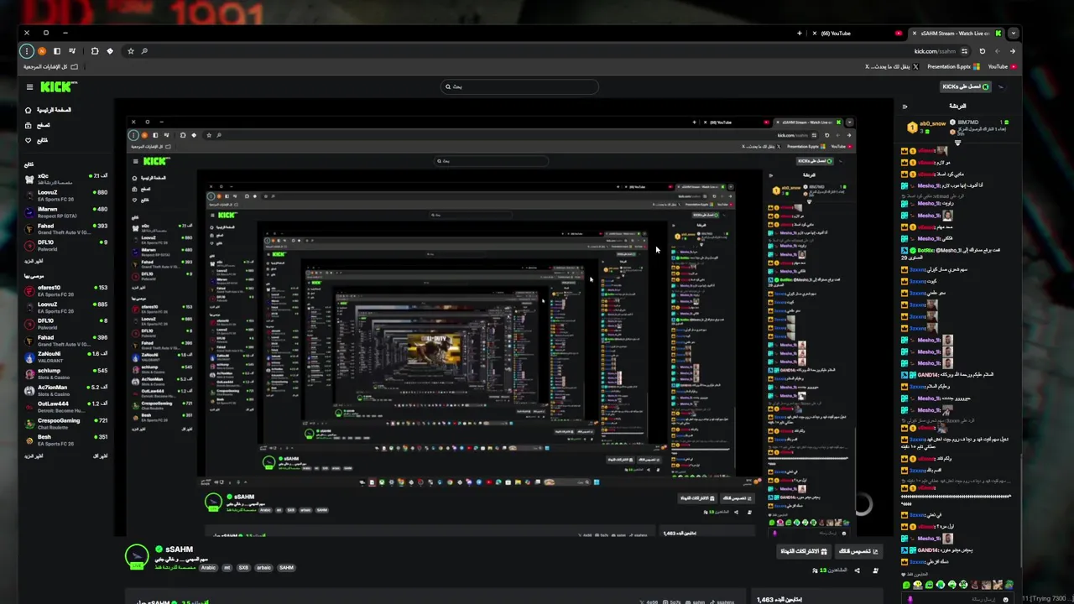The image size is (1074, 604).
Task: Open iMarwn channel in the sidebar
Action: (66, 212)
